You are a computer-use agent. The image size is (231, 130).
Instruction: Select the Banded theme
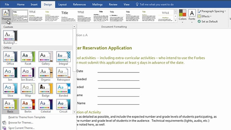pos(63,90)
